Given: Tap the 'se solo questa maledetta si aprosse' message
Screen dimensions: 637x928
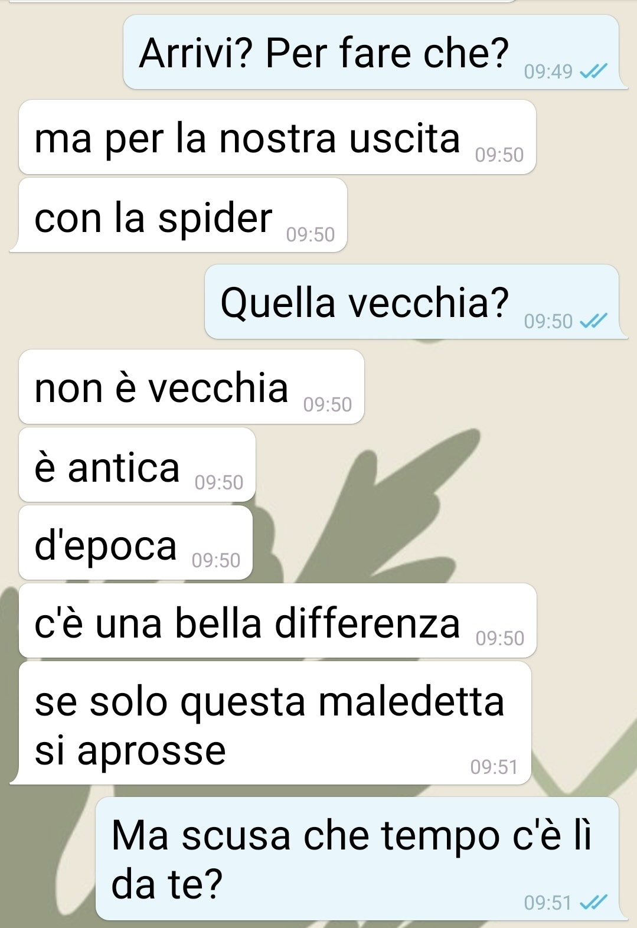Looking at the screenshot, I should coord(275,723).
